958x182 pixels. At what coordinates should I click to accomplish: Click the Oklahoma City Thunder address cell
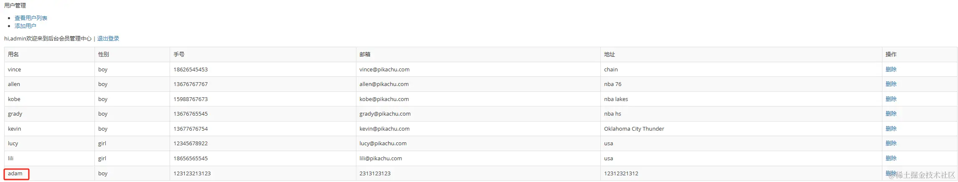point(634,129)
